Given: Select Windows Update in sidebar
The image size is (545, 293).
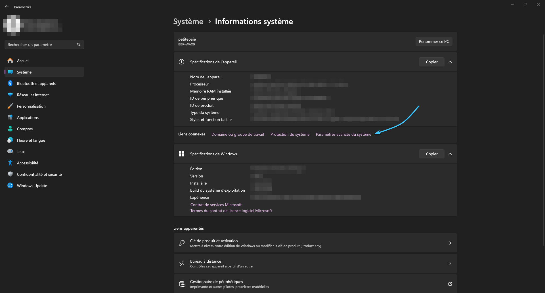Looking at the screenshot, I should point(44,186).
